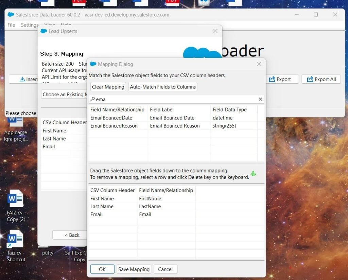Viewport: 348px width, 280px height.
Task: Open the Settings menu
Action: click(x=29, y=25)
